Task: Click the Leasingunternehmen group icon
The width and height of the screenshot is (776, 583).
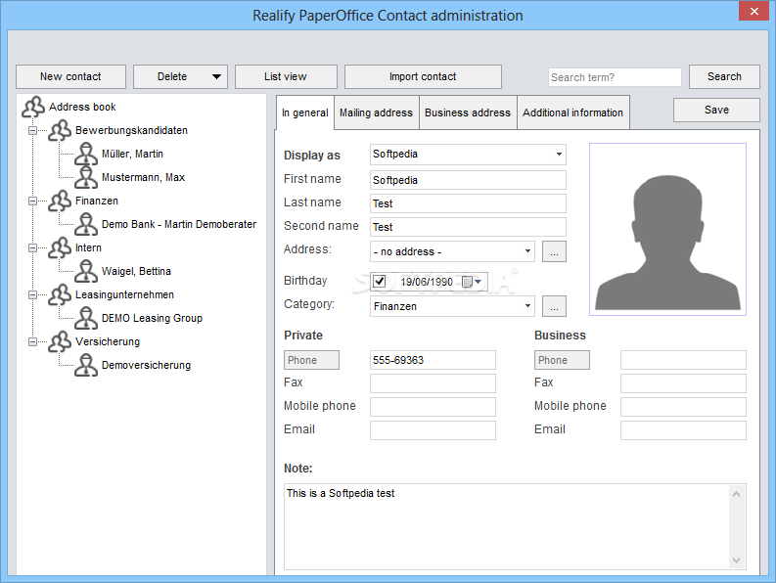Action: (60, 294)
